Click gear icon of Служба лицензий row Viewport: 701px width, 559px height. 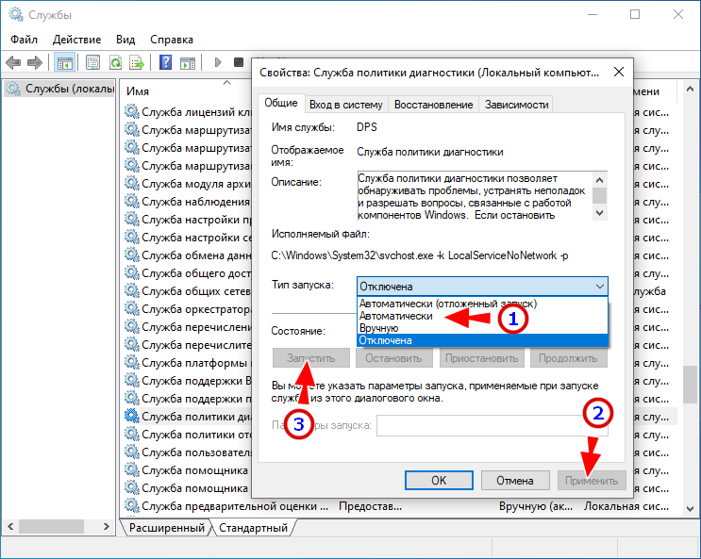tap(131, 111)
